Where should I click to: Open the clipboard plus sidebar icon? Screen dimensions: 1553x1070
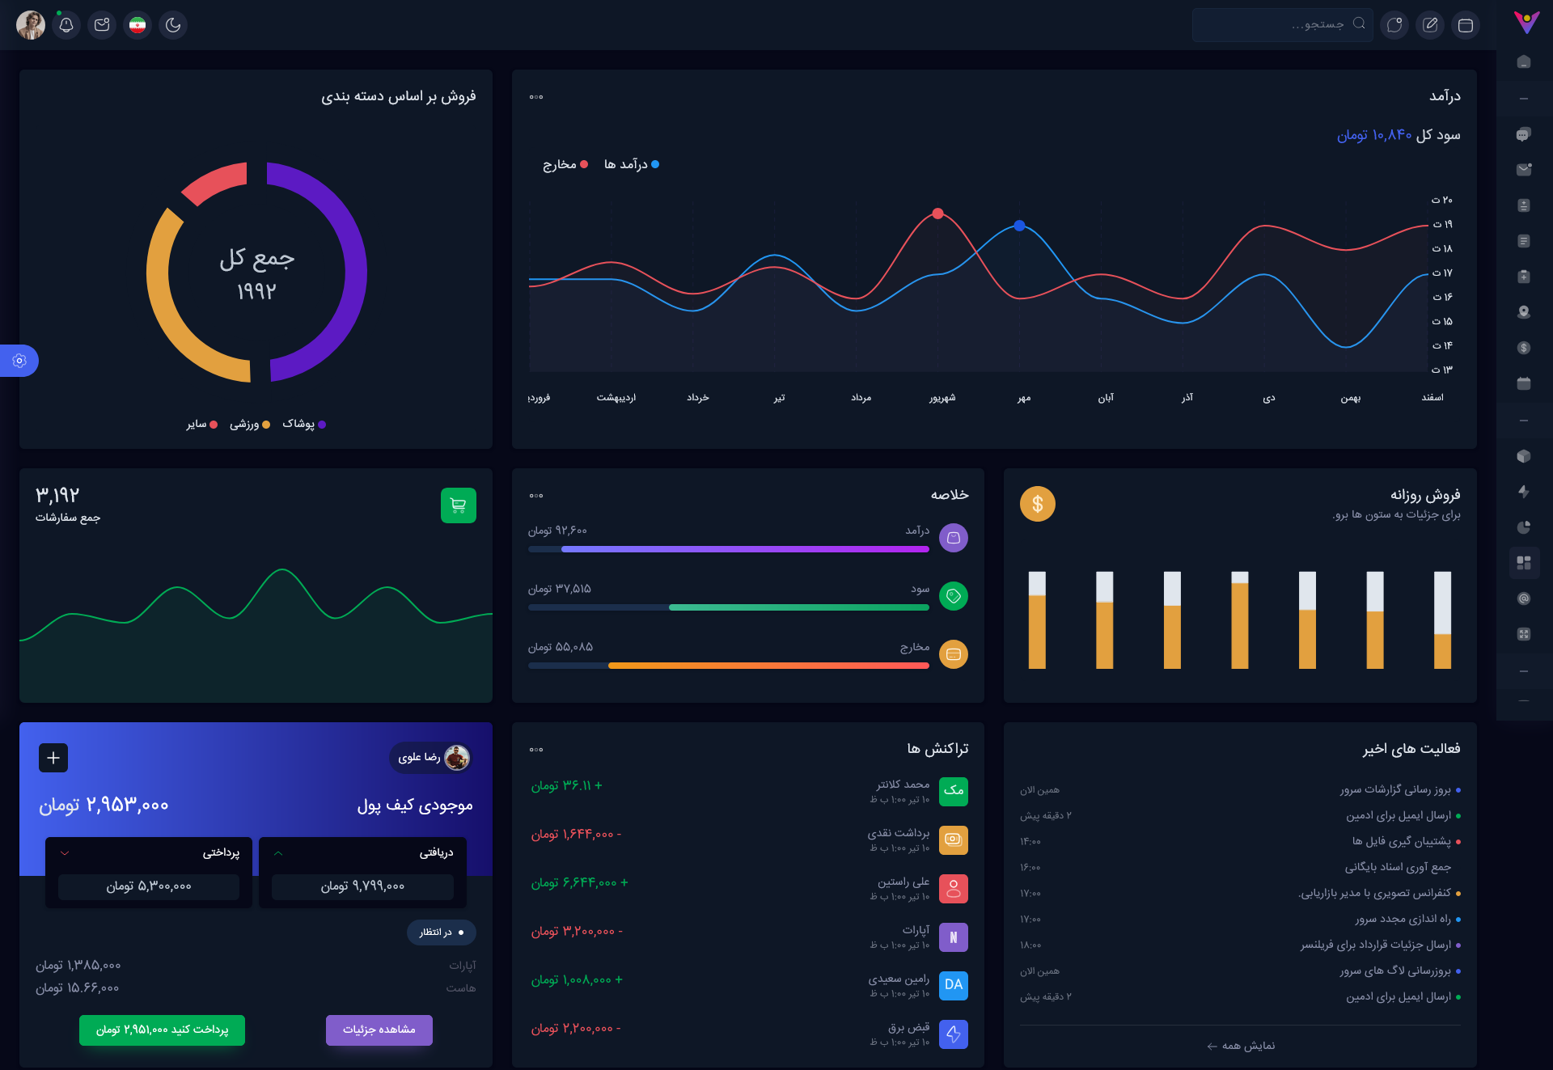pyautogui.click(x=1524, y=277)
